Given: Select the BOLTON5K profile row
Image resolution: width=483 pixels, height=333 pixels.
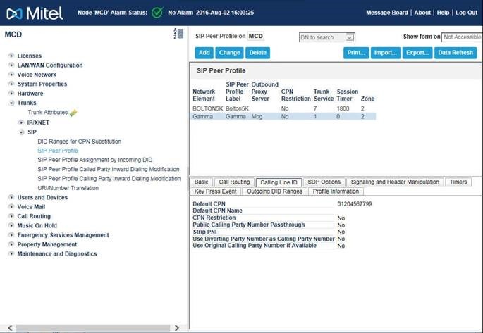Looking at the screenshot, I should pos(283,108).
